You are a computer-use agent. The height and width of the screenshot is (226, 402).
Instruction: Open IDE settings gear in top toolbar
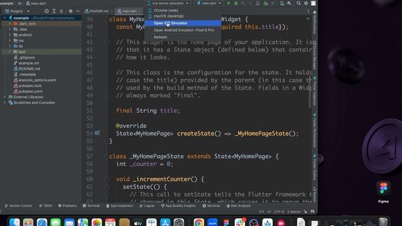(306, 3)
